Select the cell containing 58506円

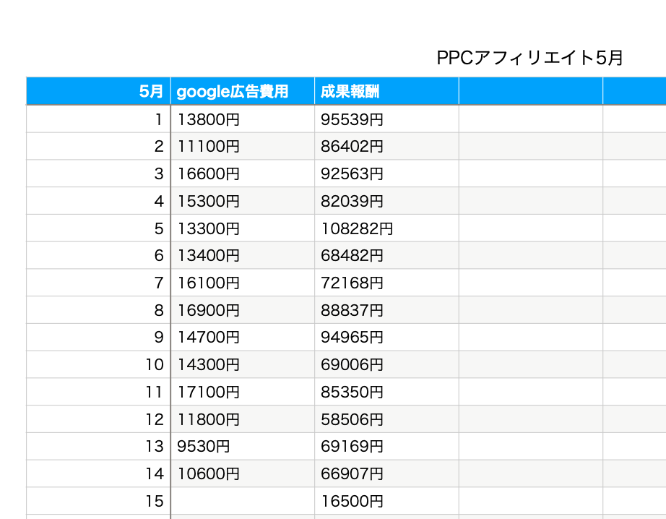386,419
